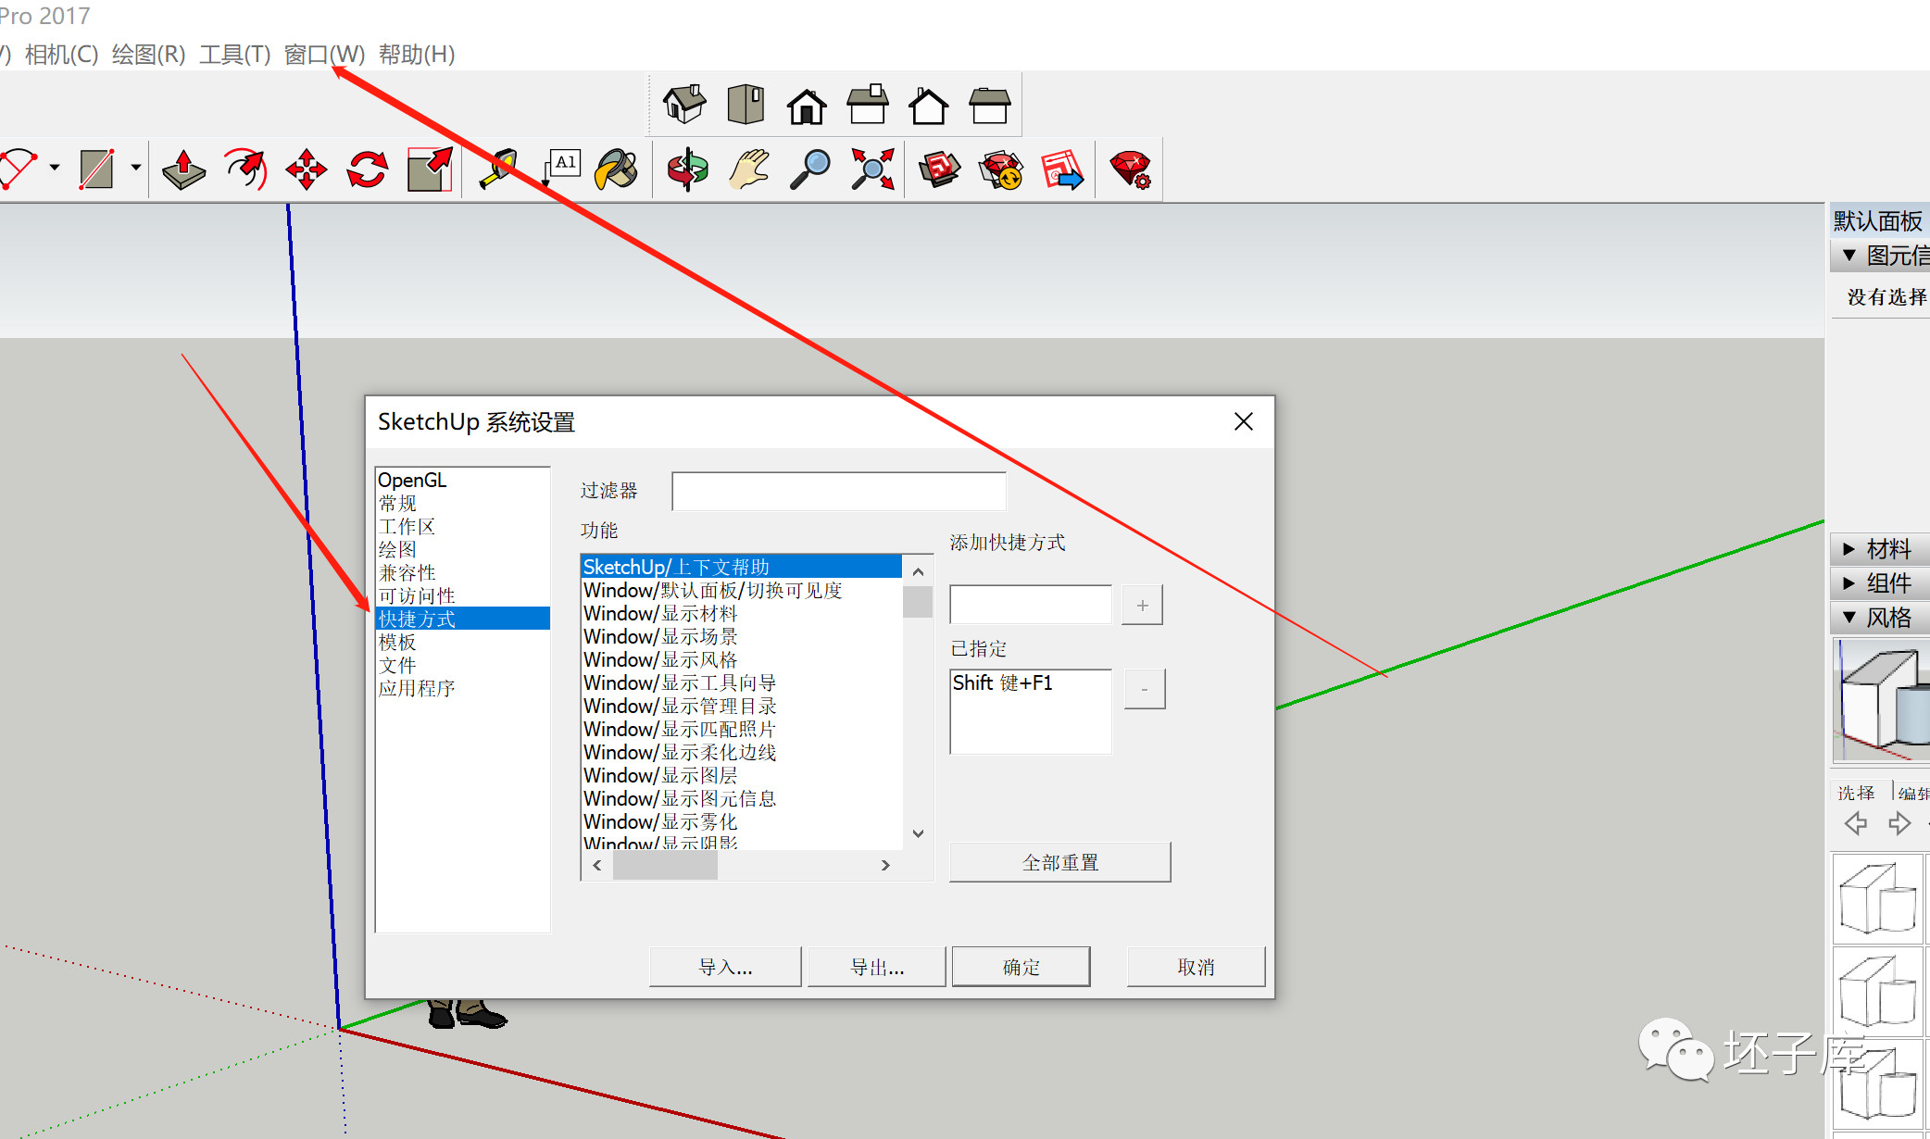The height and width of the screenshot is (1139, 1930).
Task: Expand the 材料 panel
Action: (1880, 549)
